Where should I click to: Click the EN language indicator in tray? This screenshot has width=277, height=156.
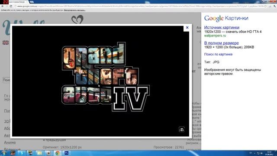[251, 153]
